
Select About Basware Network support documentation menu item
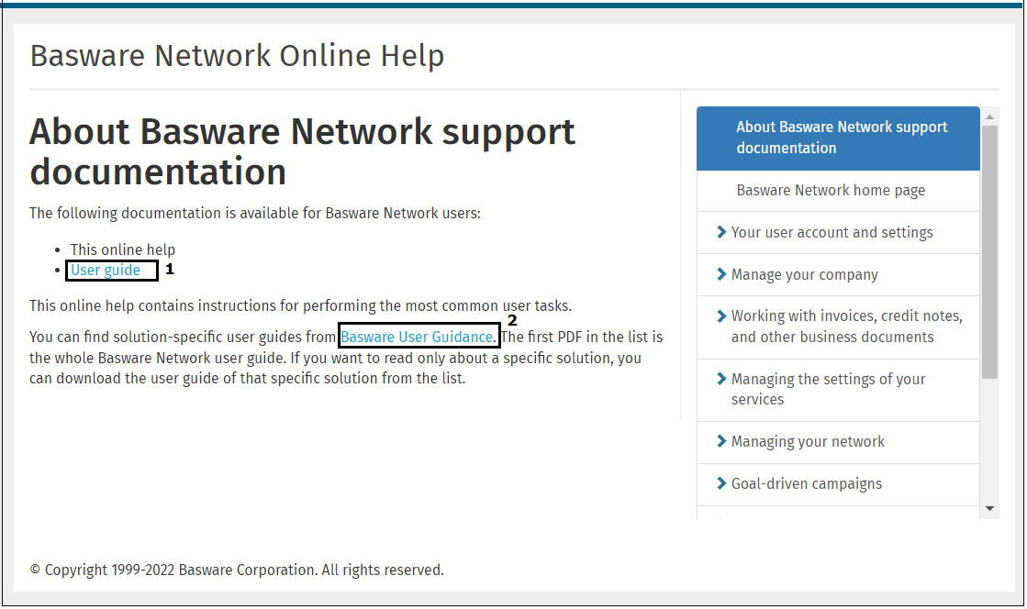pyautogui.click(x=838, y=138)
